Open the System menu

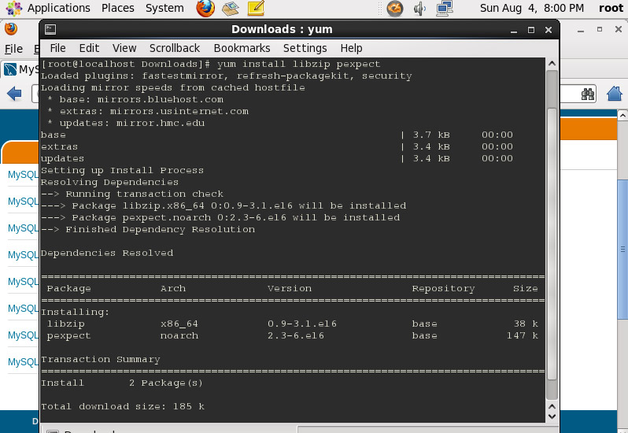click(164, 8)
